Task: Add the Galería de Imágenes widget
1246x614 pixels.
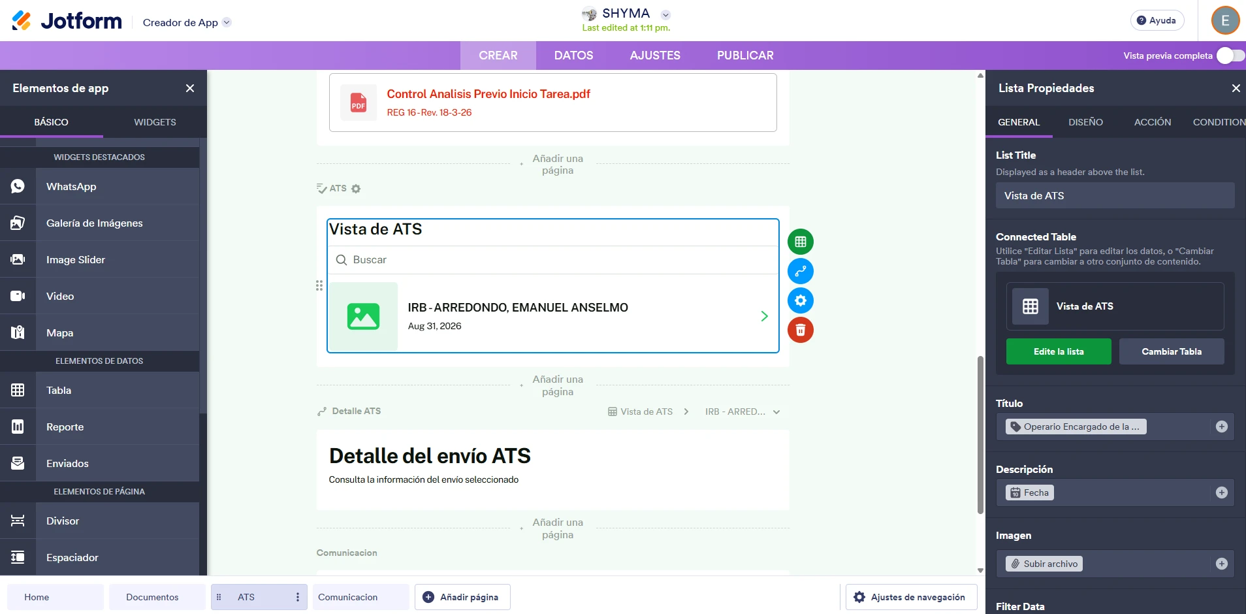Action: (99, 223)
